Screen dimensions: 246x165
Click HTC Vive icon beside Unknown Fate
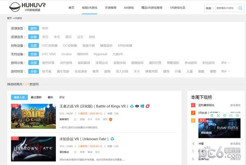112,139
